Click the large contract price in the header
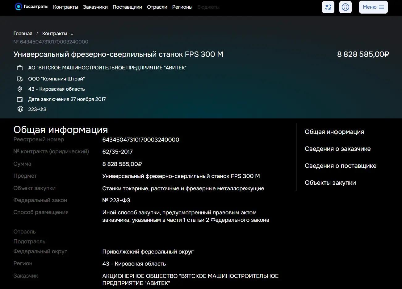 click(x=363, y=54)
